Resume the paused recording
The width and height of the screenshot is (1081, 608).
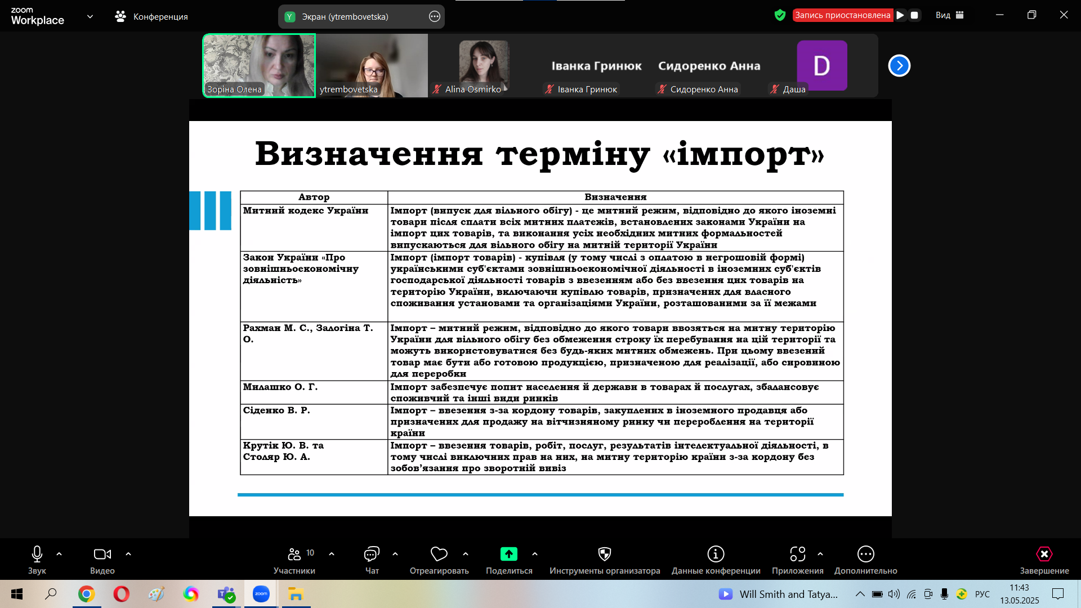tap(900, 15)
